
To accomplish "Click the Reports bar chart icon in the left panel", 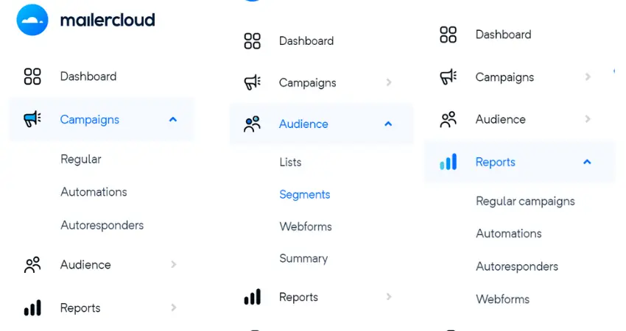I will coord(32,308).
